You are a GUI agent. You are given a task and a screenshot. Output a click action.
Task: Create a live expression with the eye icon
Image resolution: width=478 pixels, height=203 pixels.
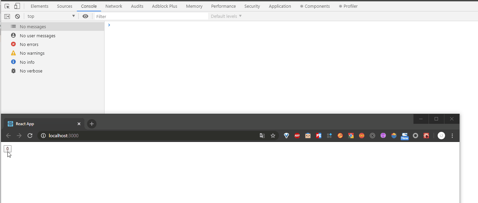point(85,16)
